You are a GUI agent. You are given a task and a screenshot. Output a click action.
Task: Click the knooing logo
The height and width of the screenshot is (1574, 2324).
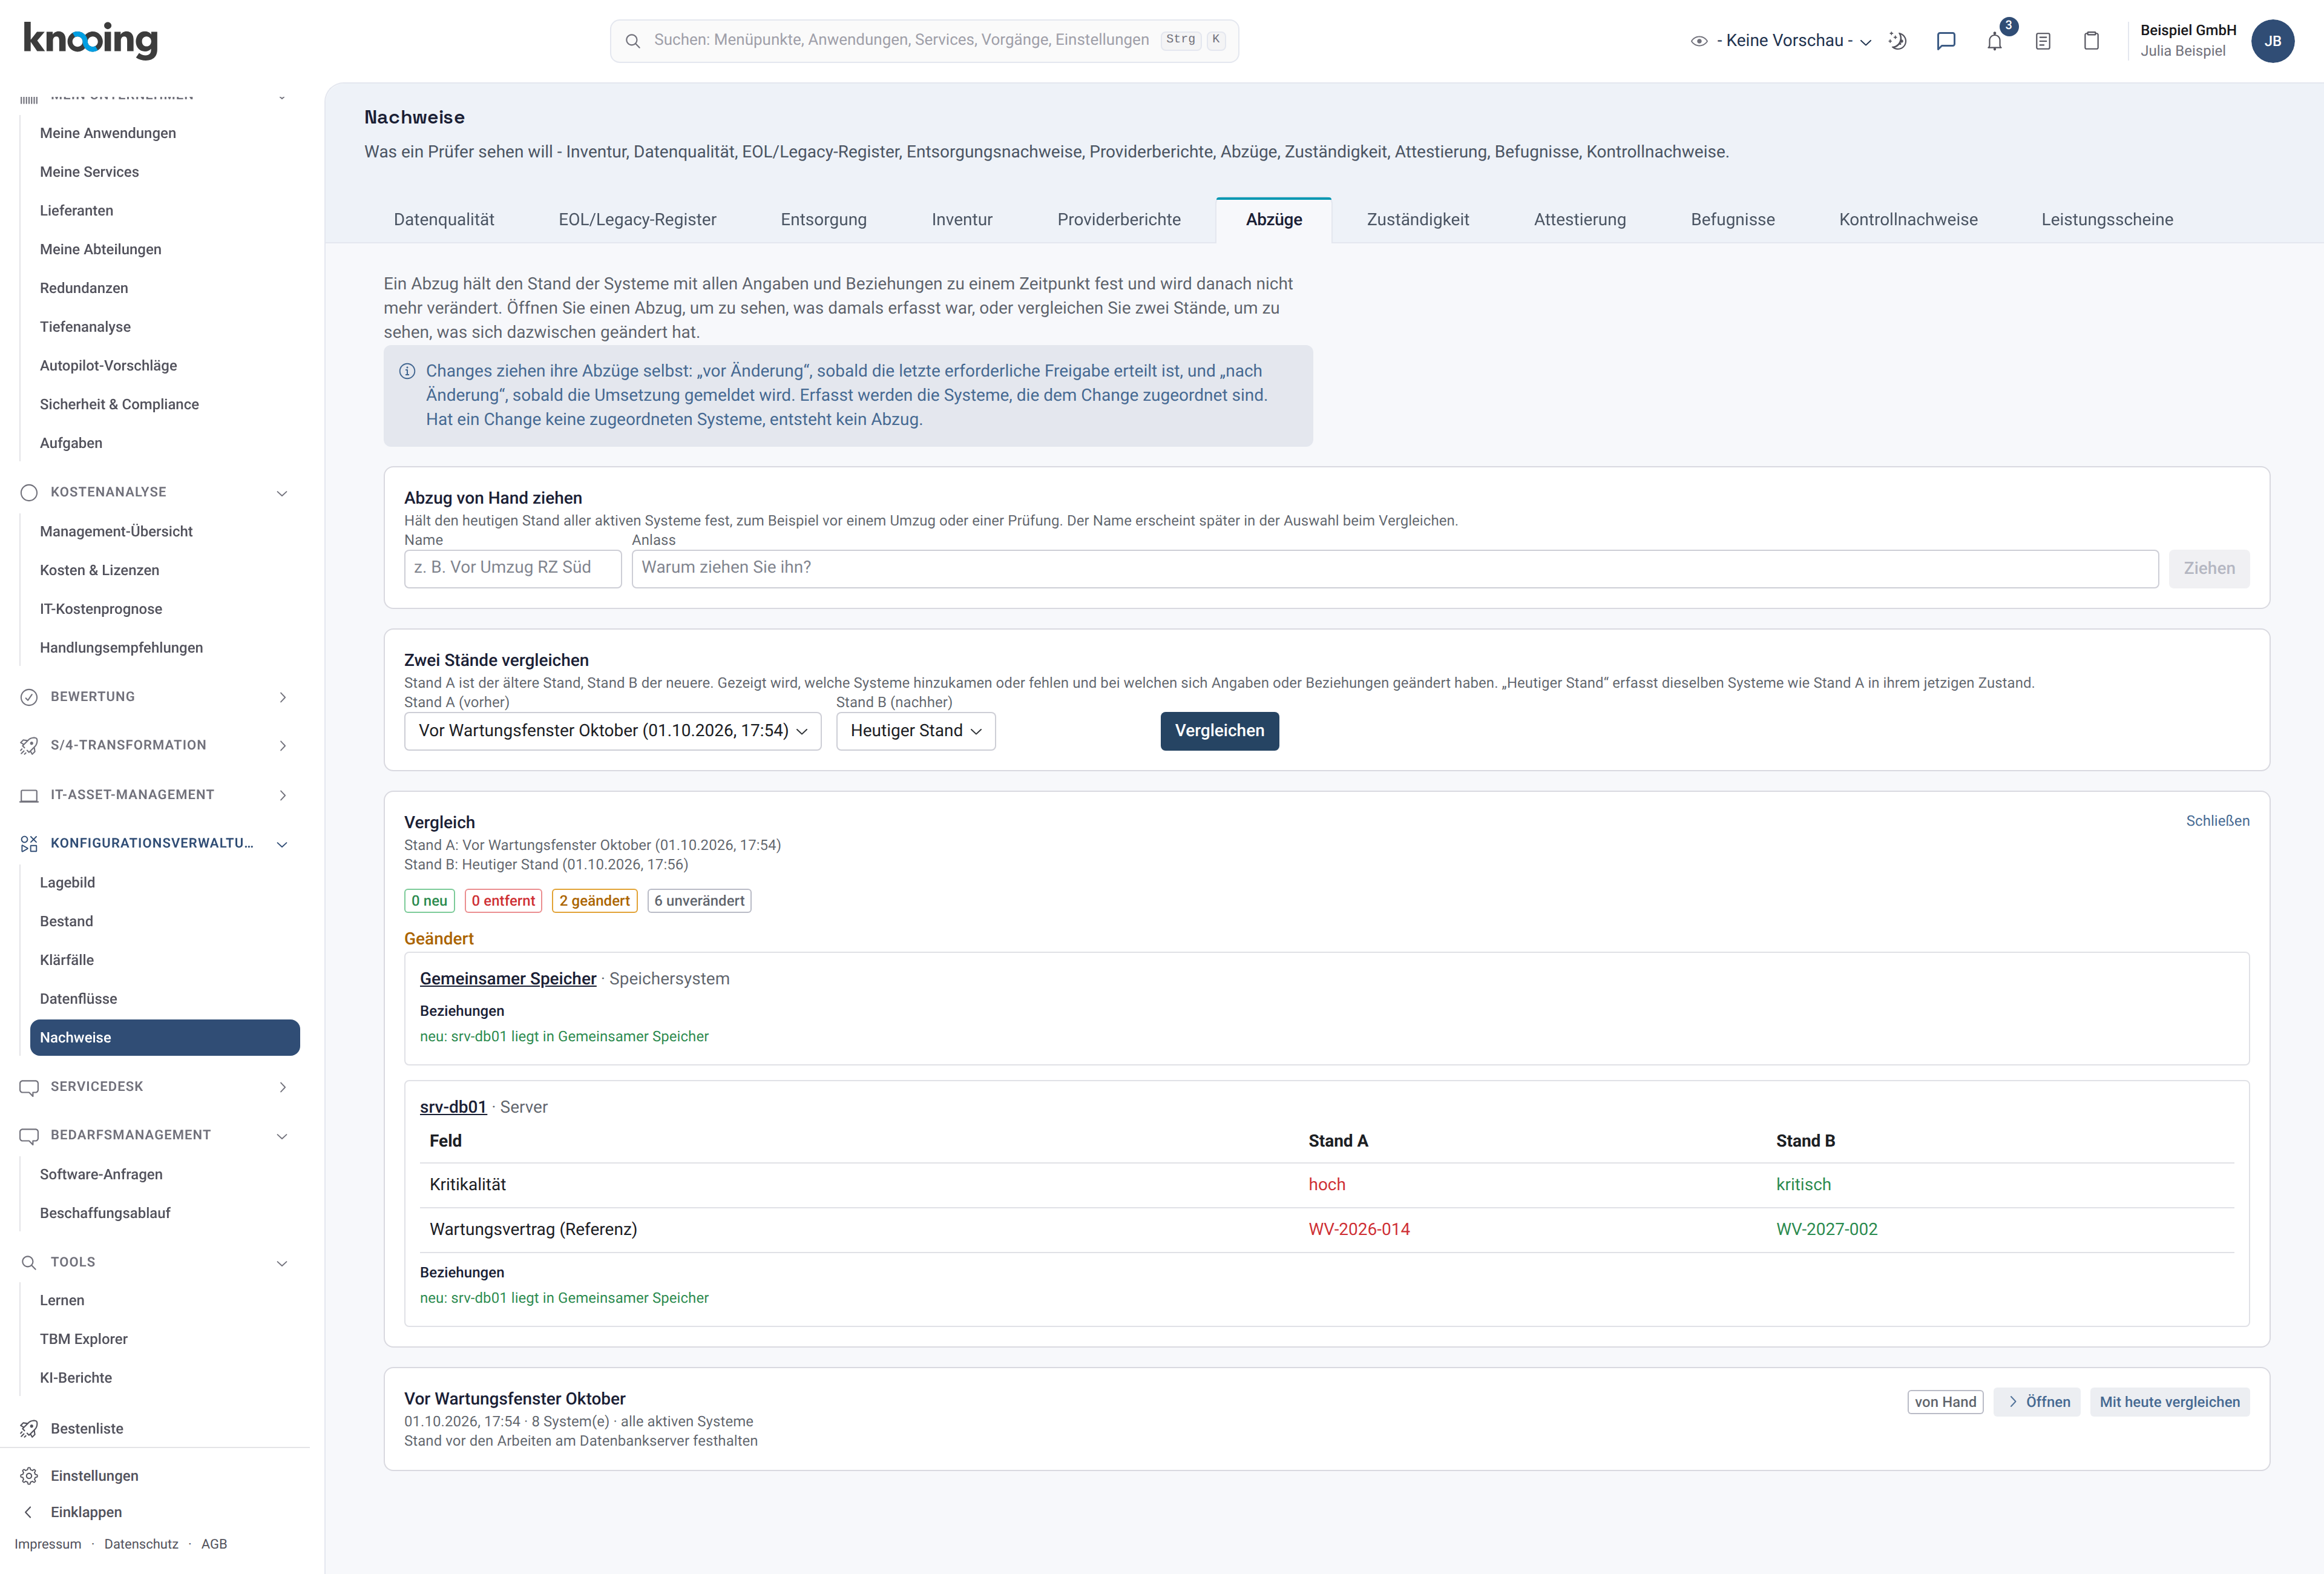(x=90, y=40)
